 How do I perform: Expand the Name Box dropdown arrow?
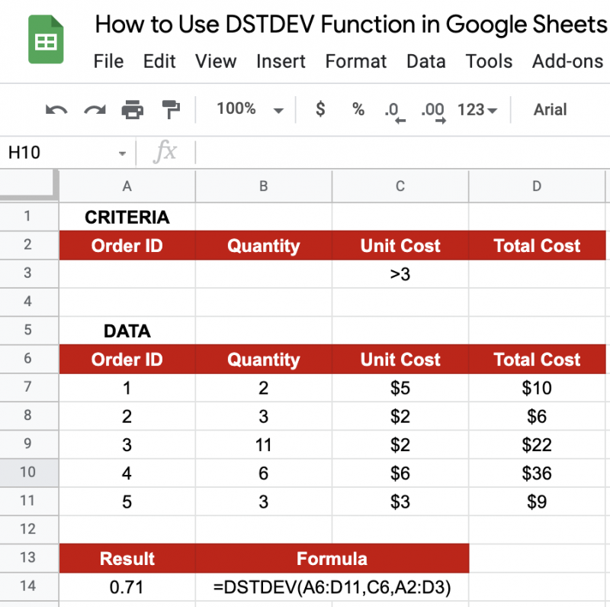(122, 152)
